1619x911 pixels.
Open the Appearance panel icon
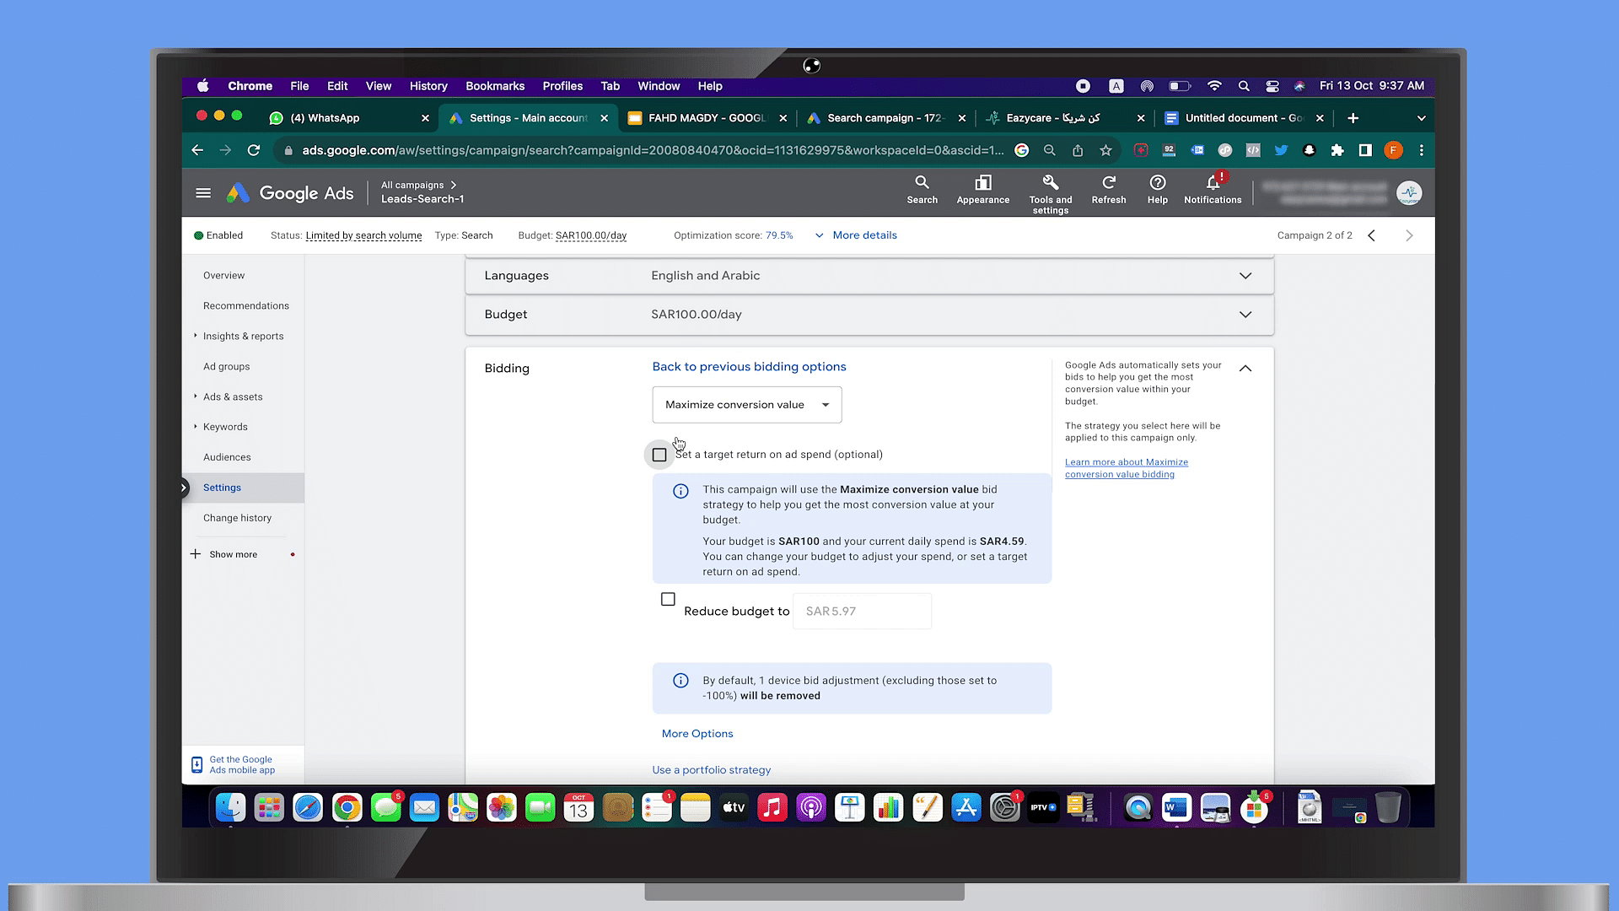point(983,182)
